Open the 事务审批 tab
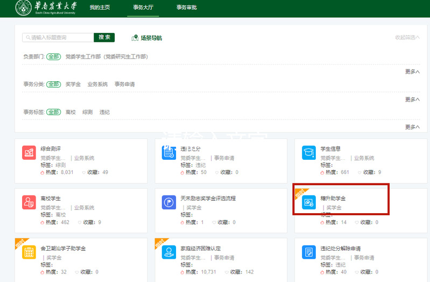Image resolution: width=430 pixels, height=282 pixels. click(x=187, y=8)
